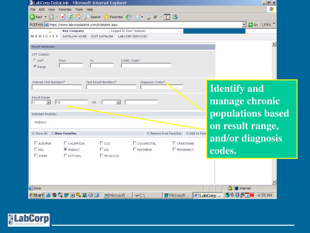The image size is (310, 233).
Task: Expand the address bar URL dropdown
Action: [x=244, y=25]
